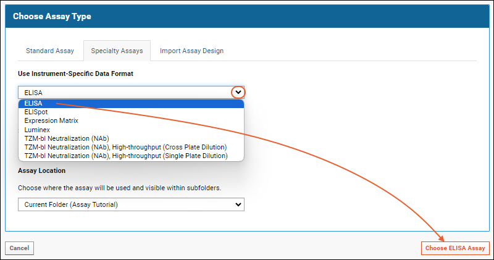Open the Import Assay Design tab
Viewport: 494px width, 260px height.
191,51
